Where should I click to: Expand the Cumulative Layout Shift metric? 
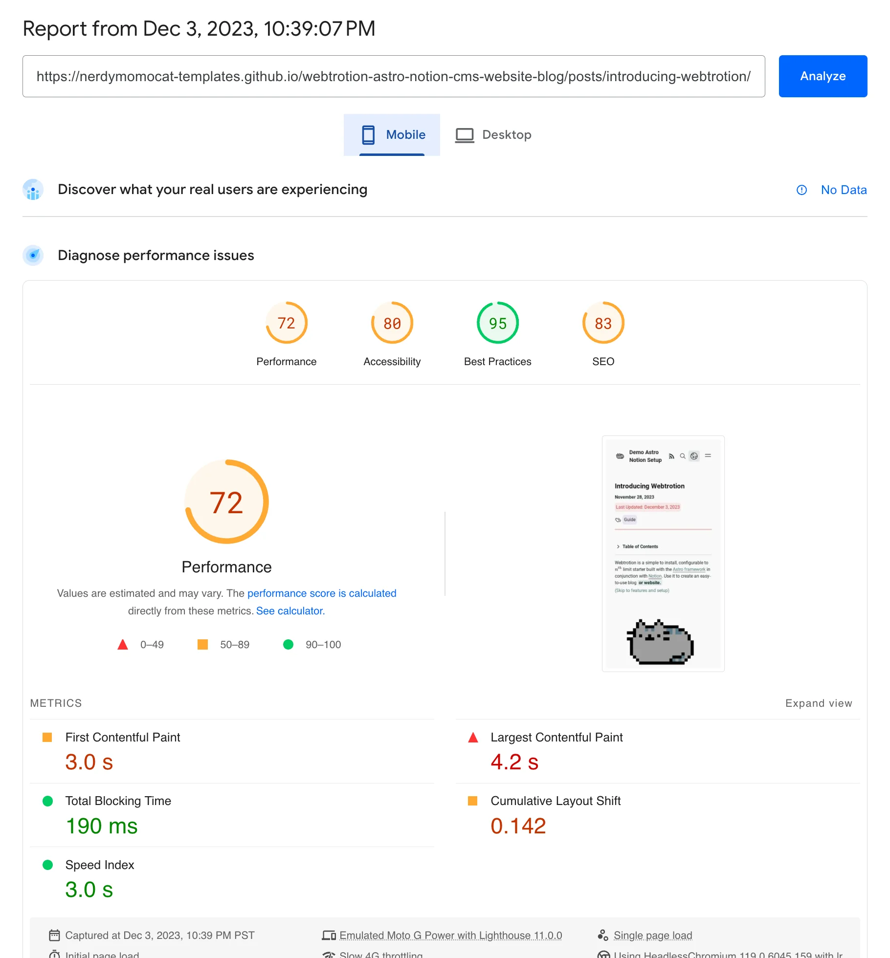[x=556, y=801]
